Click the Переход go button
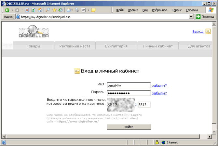Viewport: 218px width, 146px height. [x=205, y=17]
